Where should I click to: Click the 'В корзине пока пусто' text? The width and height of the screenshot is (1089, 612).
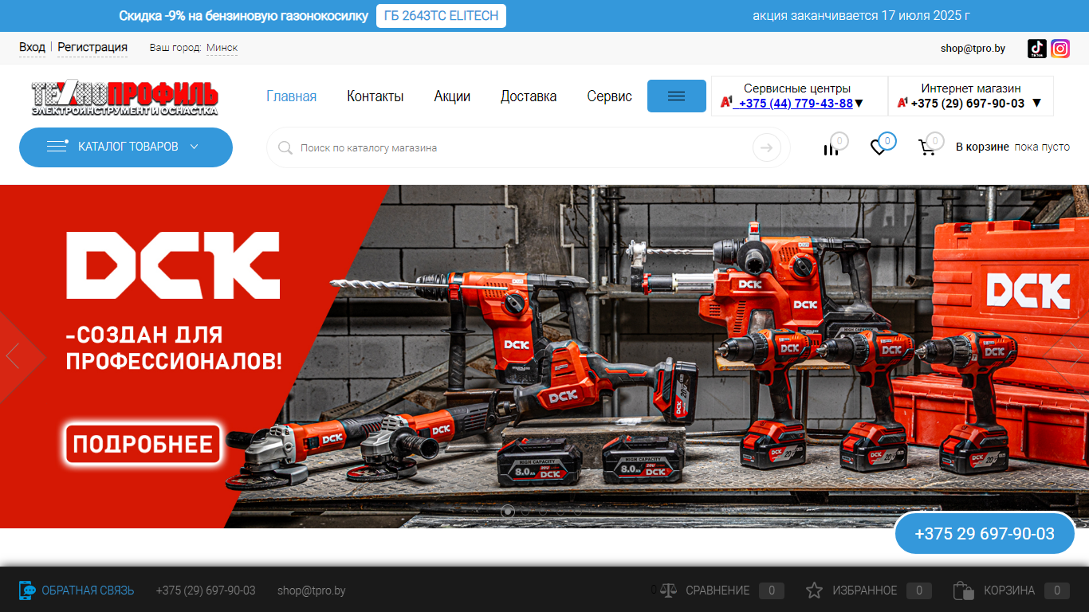1012,147
